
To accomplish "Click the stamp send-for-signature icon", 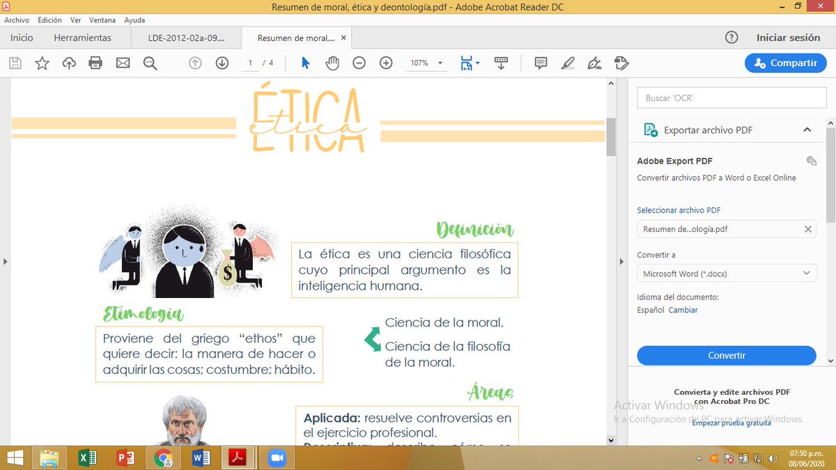I will coord(621,63).
